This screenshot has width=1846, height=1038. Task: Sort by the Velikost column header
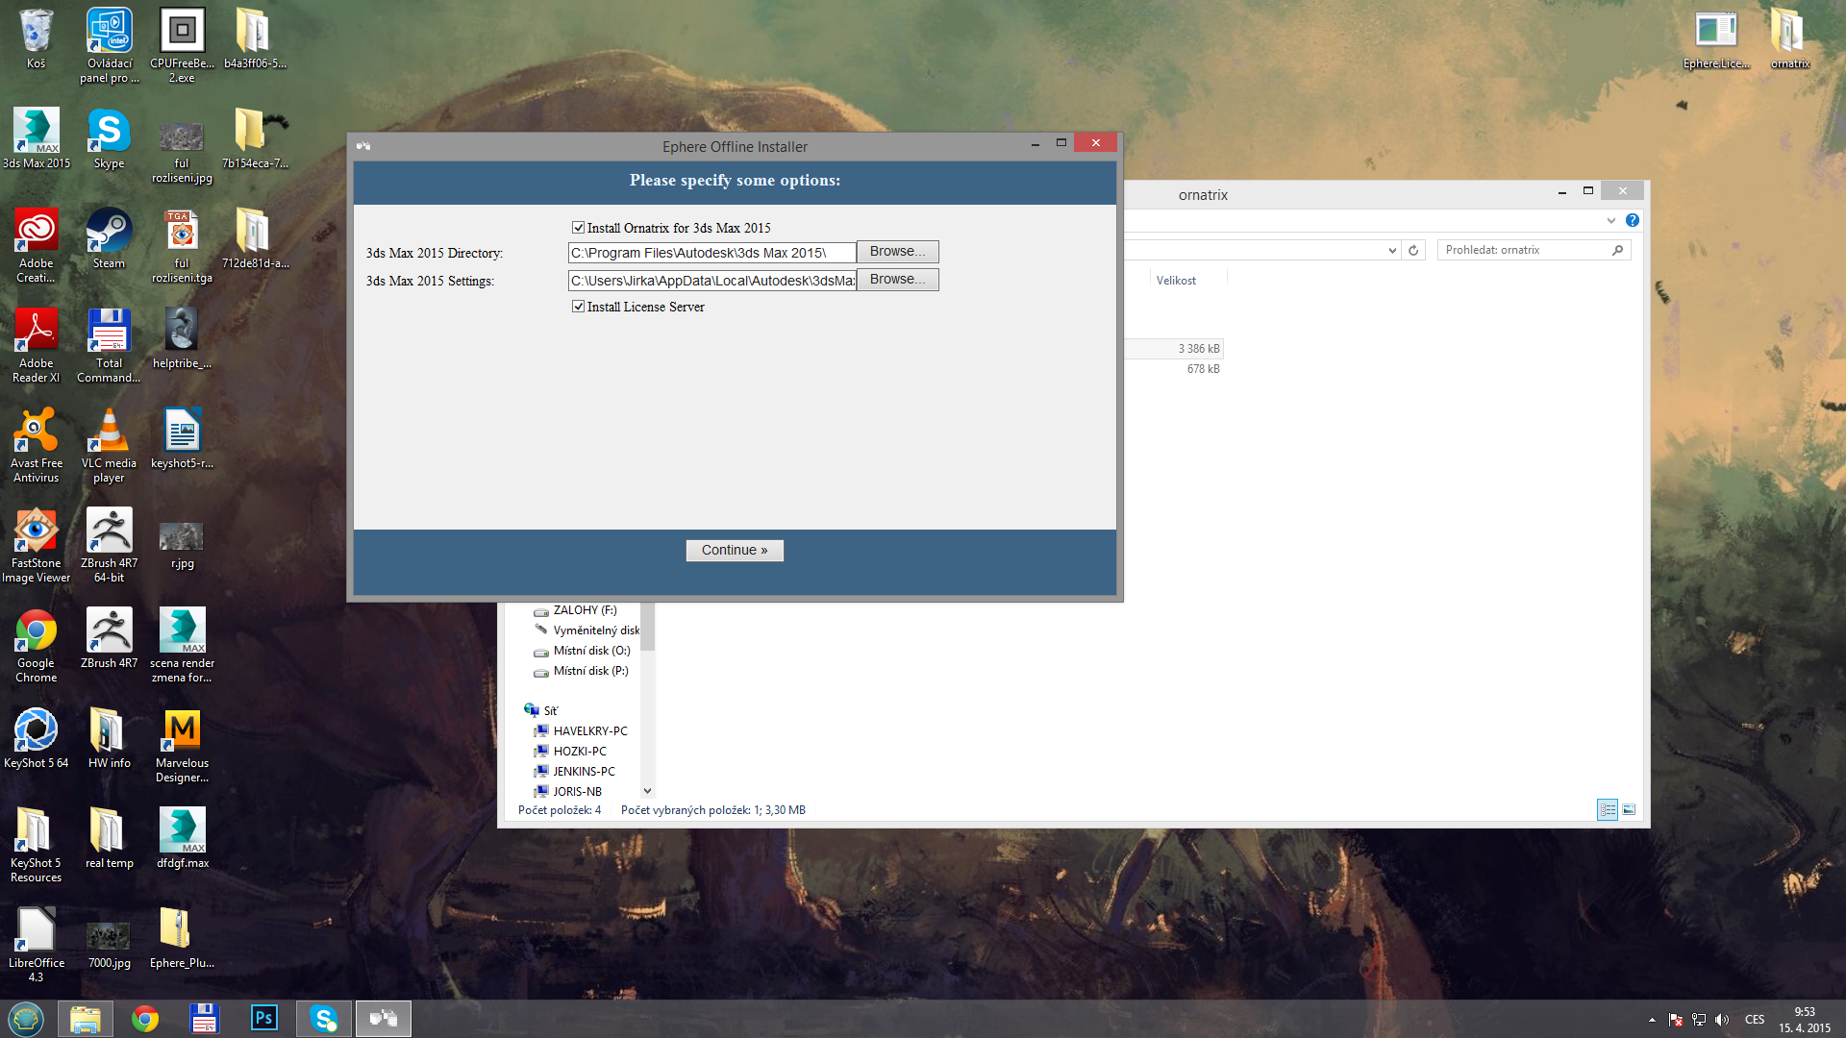[x=1176, y=281]
